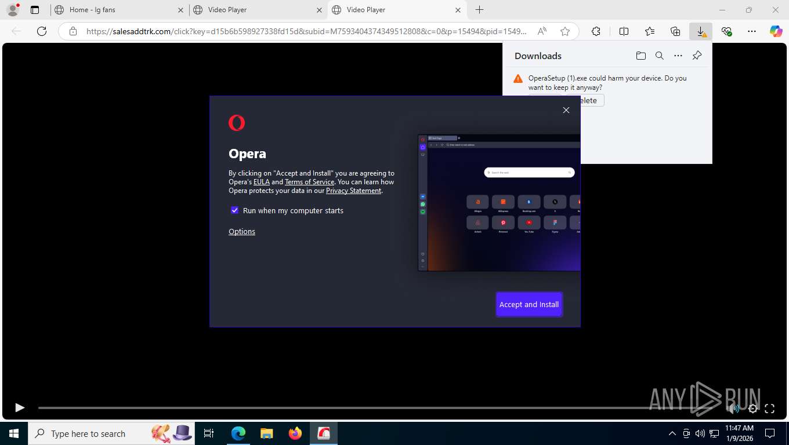Open the Collections icon
Image resolution: width=789 pixels, height=445 pixels.
pos(675,31)
